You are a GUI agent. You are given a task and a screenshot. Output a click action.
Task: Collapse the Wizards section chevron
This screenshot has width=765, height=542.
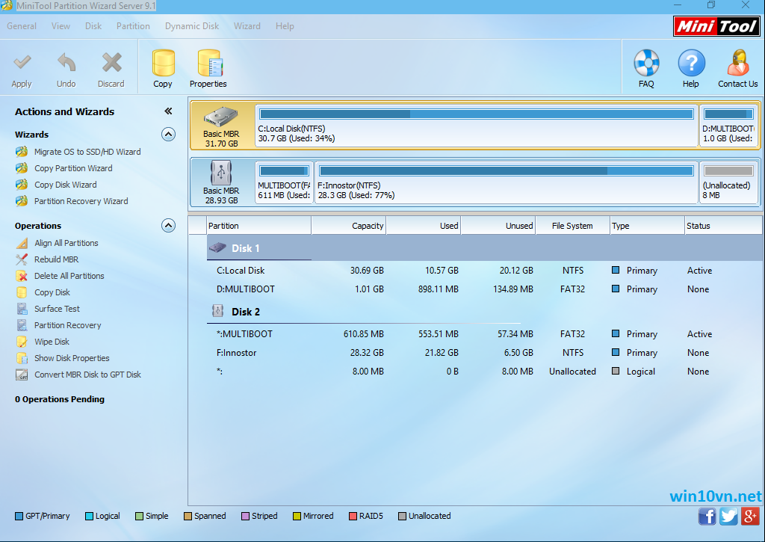coord(168,135)
